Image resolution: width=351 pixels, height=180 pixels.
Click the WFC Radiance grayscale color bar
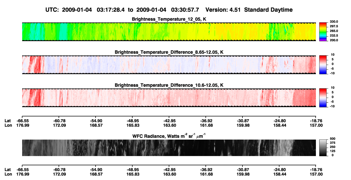323,147
